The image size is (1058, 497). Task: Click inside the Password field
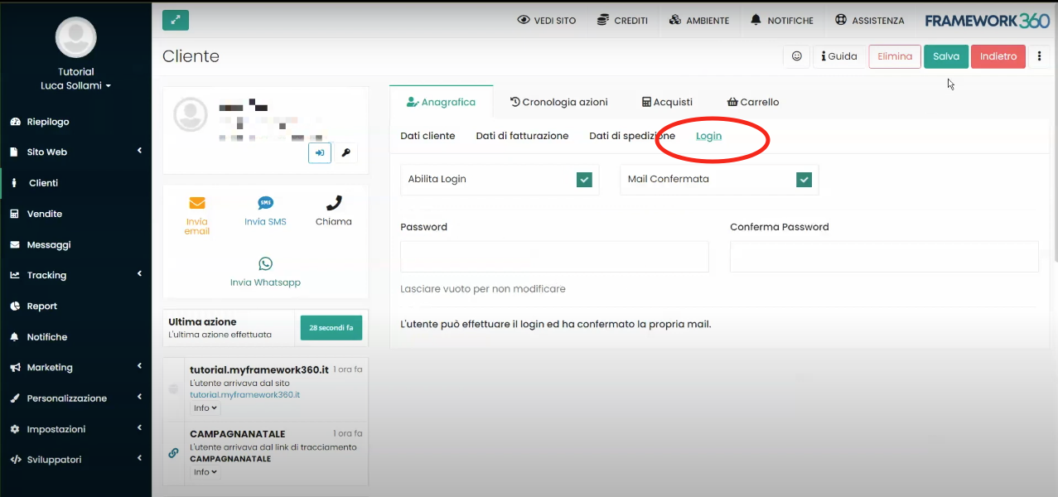pos(553,257)
